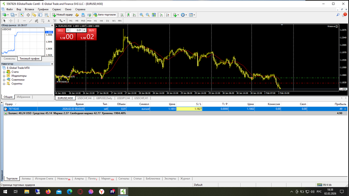Expand the Скрипты tree node

(4, 84)
